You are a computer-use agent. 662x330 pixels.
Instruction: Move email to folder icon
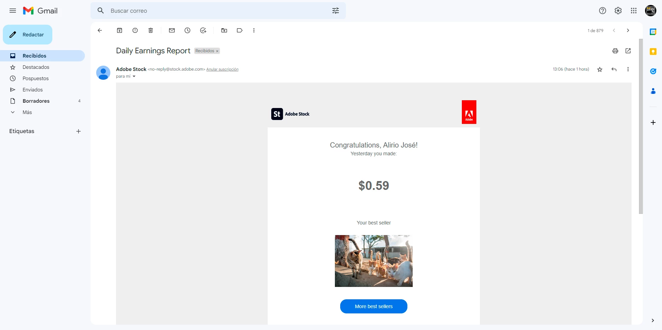pos(224,30)
